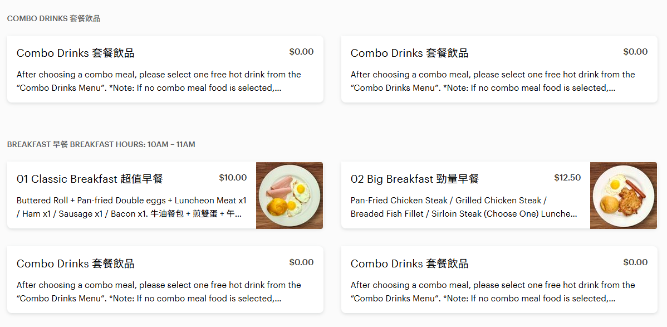This screenshot has height=327, width=667.
Task: Open the first Combo Drinks card under the COMBO DRINKS heading
Action: (165, 69)
